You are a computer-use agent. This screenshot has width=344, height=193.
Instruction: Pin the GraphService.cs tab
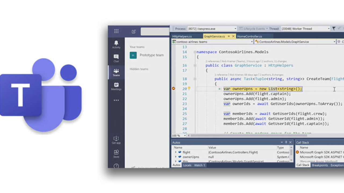[229, 36]
